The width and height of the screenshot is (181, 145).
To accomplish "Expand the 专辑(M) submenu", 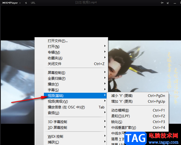I will click(x=76, y=53).
